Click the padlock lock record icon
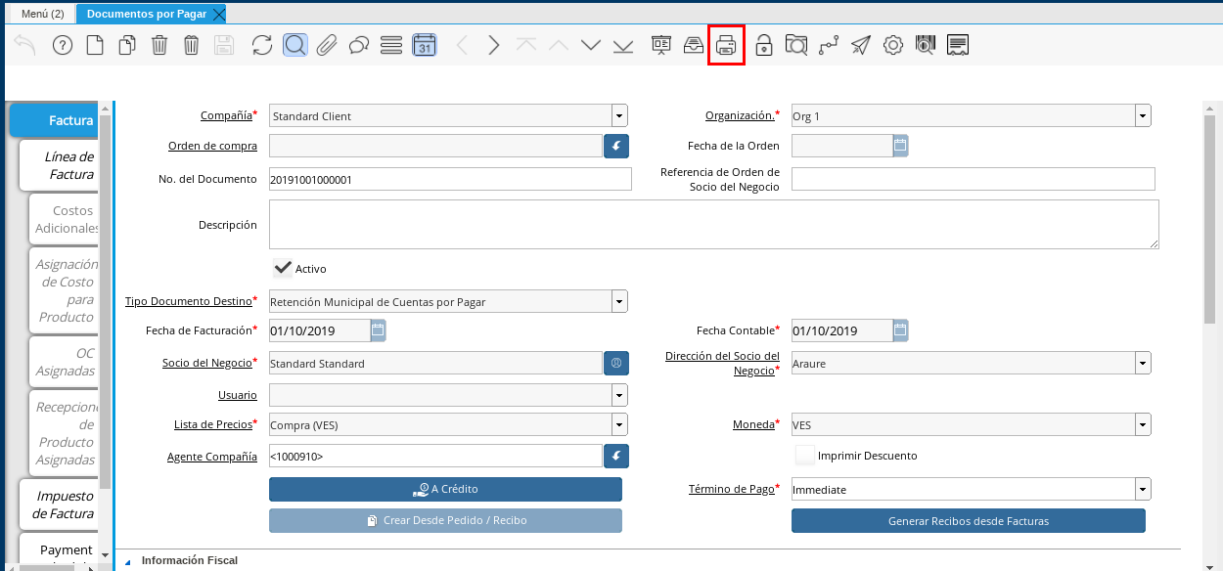This screenshot has height=571, width=1223. pyautogui.click(x=764, y=45)
